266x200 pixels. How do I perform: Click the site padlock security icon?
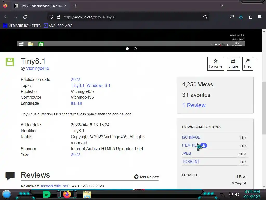click(x=59, y=17)
